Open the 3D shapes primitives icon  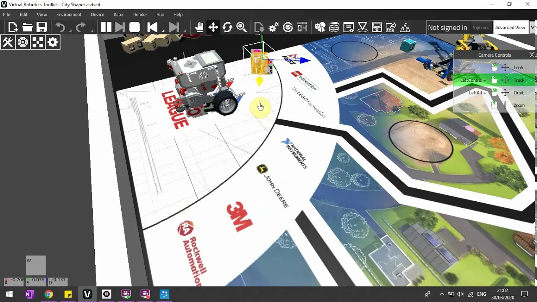tap(320, 28)
